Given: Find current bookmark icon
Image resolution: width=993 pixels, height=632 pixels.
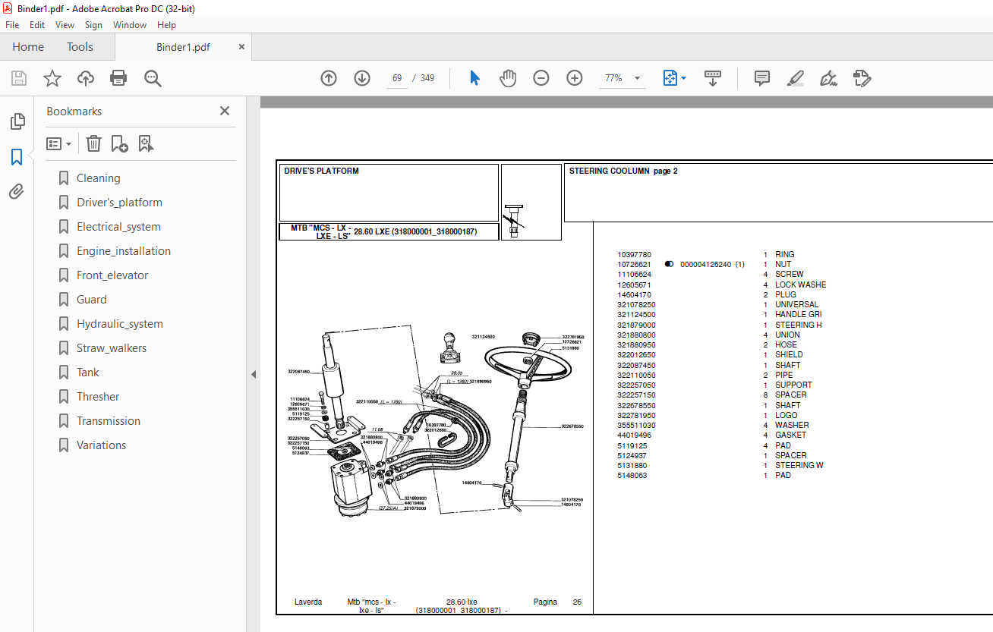Looking at the screenshot, I should pyautogui.click(x=146, y=143).
